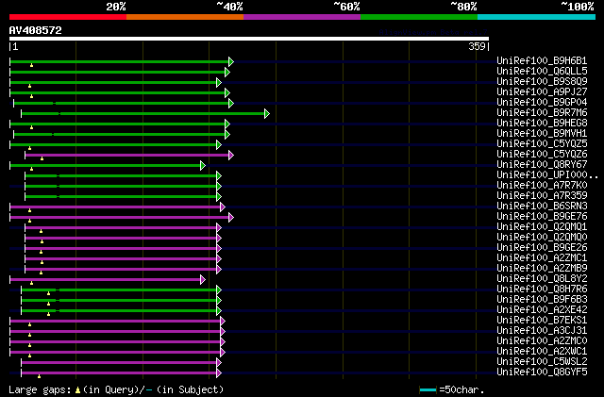The height and width of the screenshot is (397, 604).
Task: Open subject UniRef100_B9R7M6
Action: click(x=542, y=112)
